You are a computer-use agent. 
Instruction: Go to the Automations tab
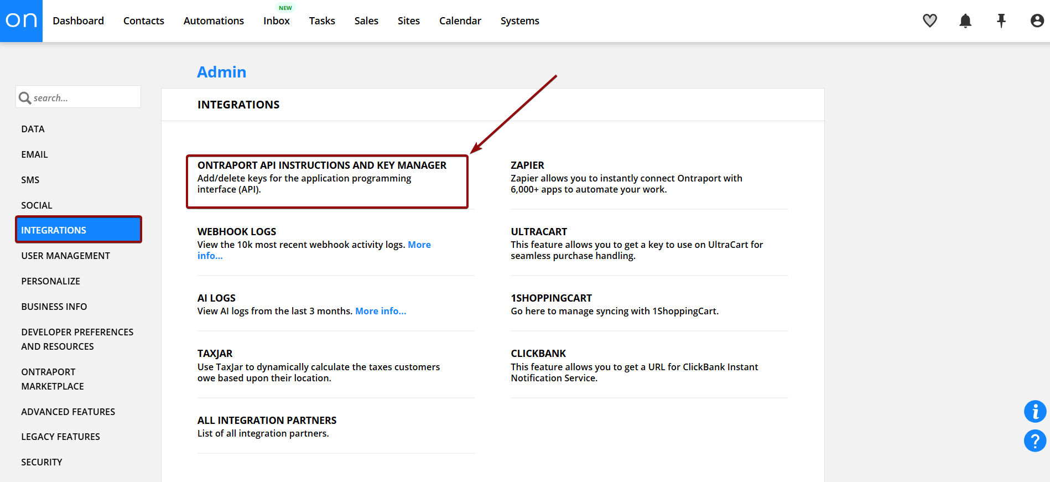coord(214,21)
